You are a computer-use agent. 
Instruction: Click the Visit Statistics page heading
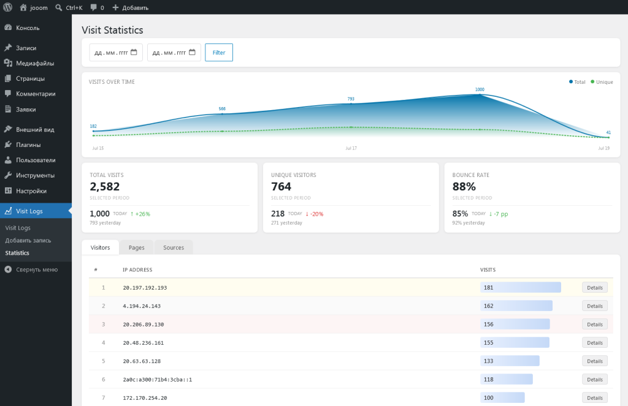point(113,30)
